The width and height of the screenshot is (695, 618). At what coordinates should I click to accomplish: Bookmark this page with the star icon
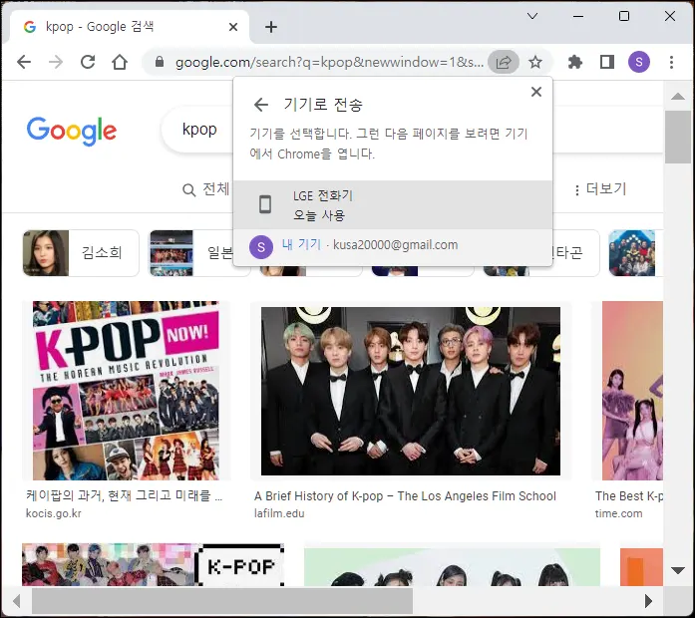pos(535,62)
